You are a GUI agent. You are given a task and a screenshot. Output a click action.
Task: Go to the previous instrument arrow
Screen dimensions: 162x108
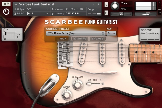(94, 4)
